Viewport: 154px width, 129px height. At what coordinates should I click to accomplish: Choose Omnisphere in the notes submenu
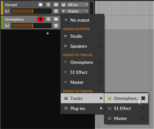click(126, 98)
